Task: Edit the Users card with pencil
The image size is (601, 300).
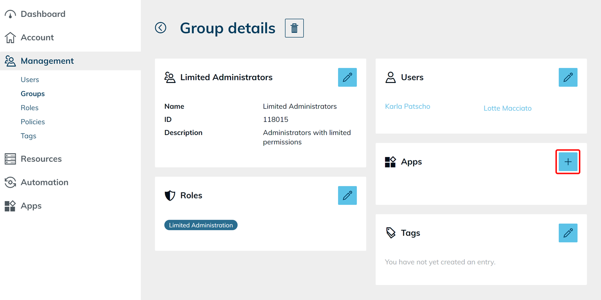Action: [x=568, y=77]
